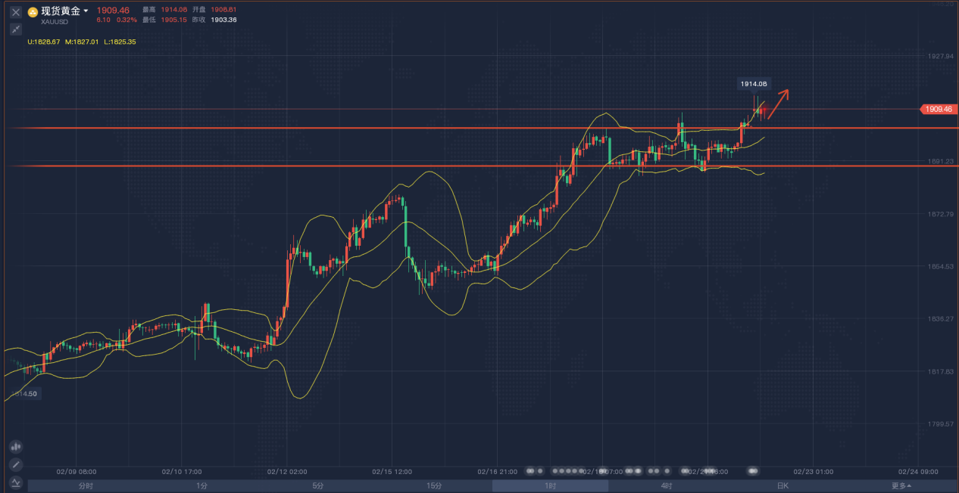Screen dimensions: 959x493
Task: Open the chart type candlestick icon
Action: [16, 447]
